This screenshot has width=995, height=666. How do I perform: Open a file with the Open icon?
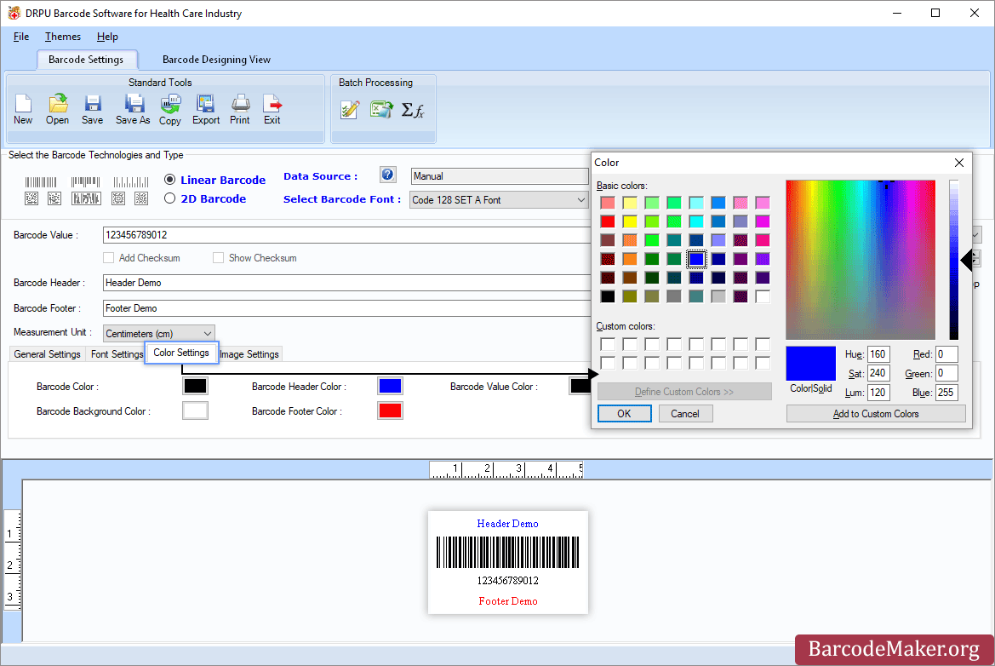[x=58, y=109]
